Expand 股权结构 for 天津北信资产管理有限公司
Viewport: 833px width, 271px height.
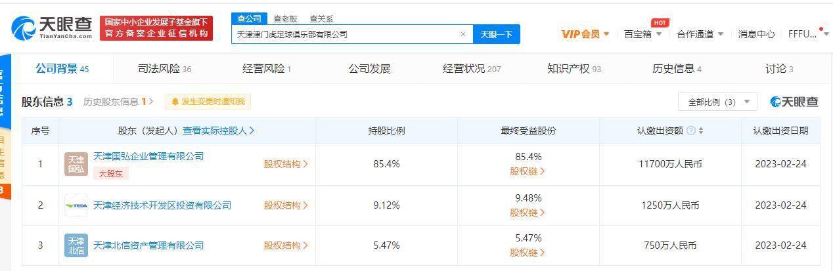pos(286,245)
